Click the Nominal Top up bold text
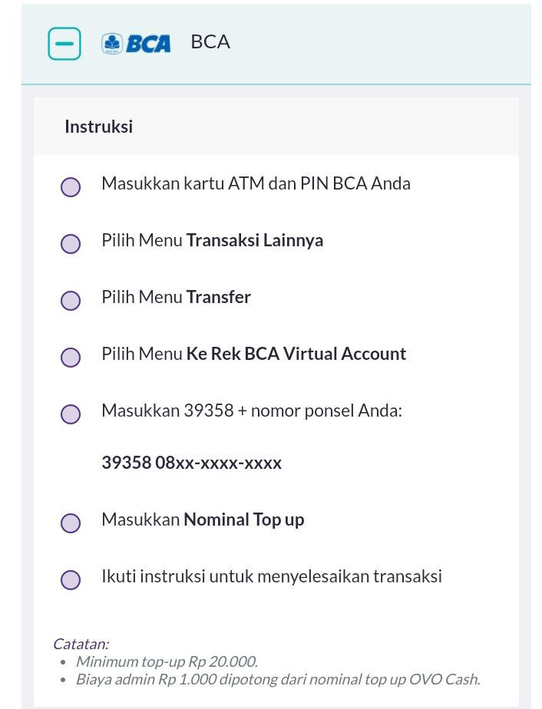 click(244, 520)
